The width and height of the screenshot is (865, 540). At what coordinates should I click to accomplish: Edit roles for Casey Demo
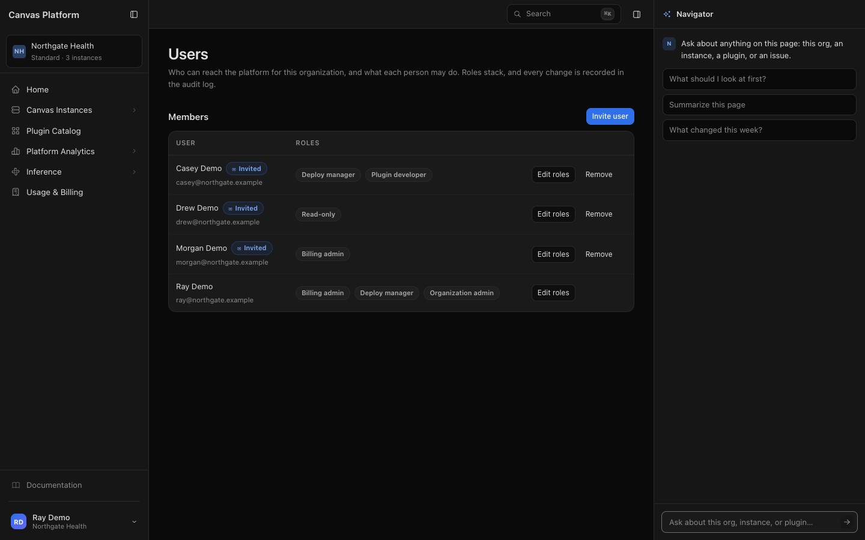[553, 175]
